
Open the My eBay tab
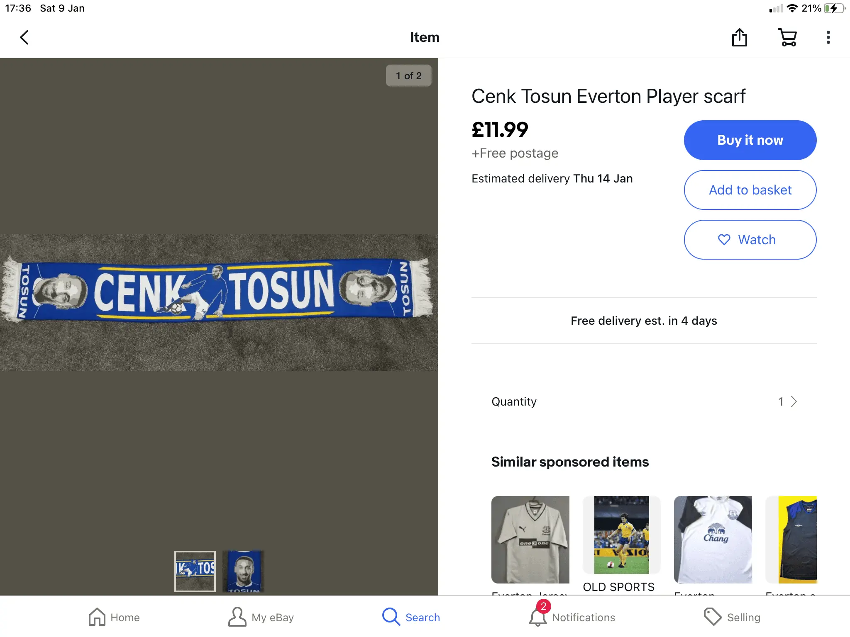point(261,617)
